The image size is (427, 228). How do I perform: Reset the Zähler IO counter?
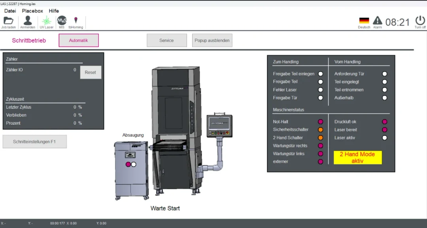coord(91,72)
